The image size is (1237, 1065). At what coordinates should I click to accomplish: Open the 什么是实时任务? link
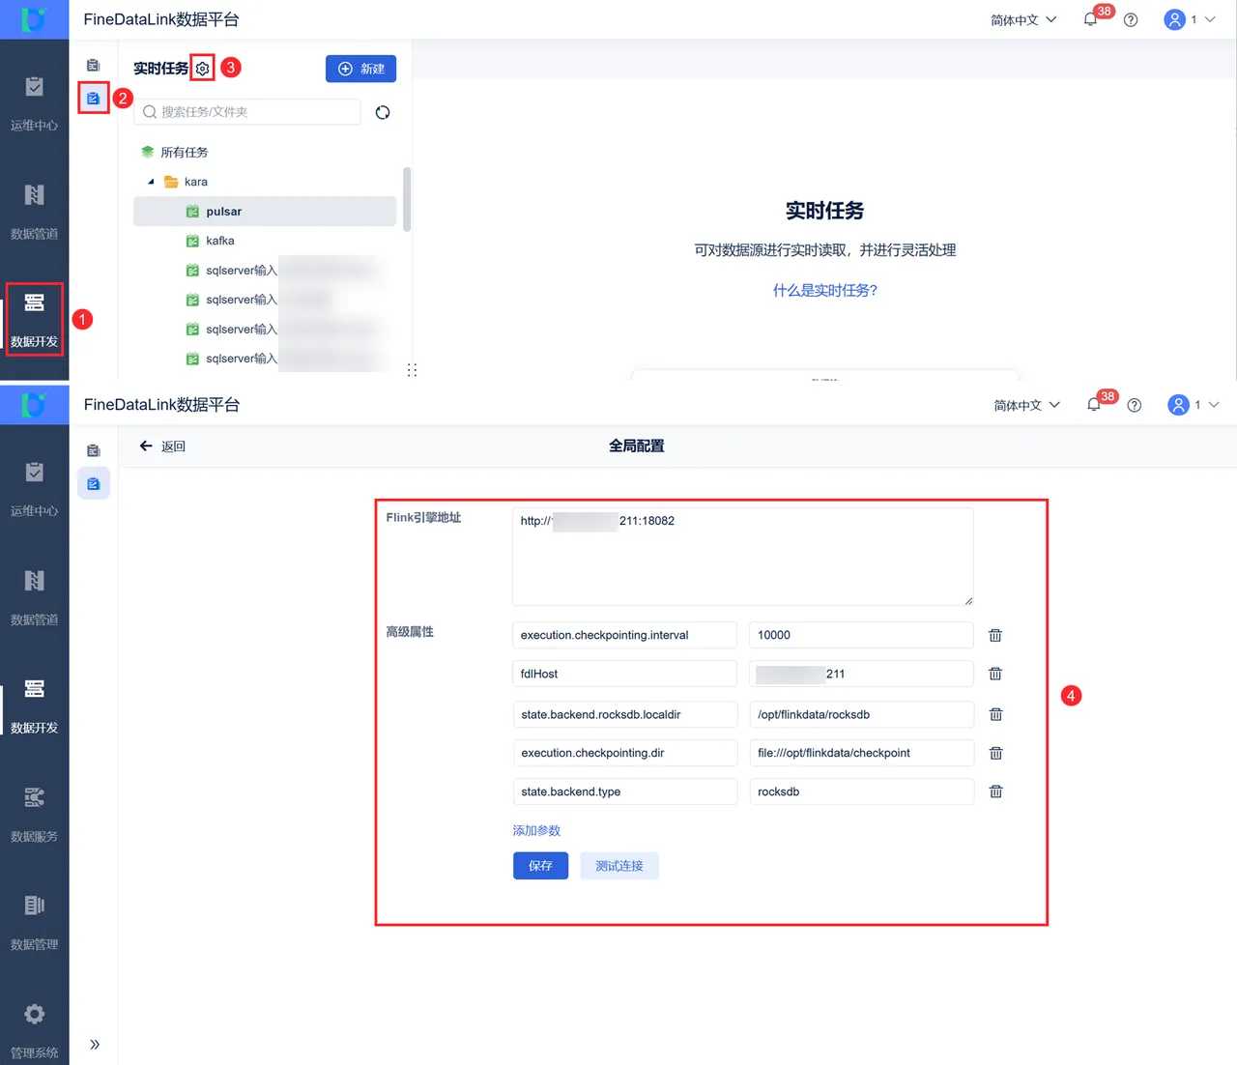[x=824, y=290]
